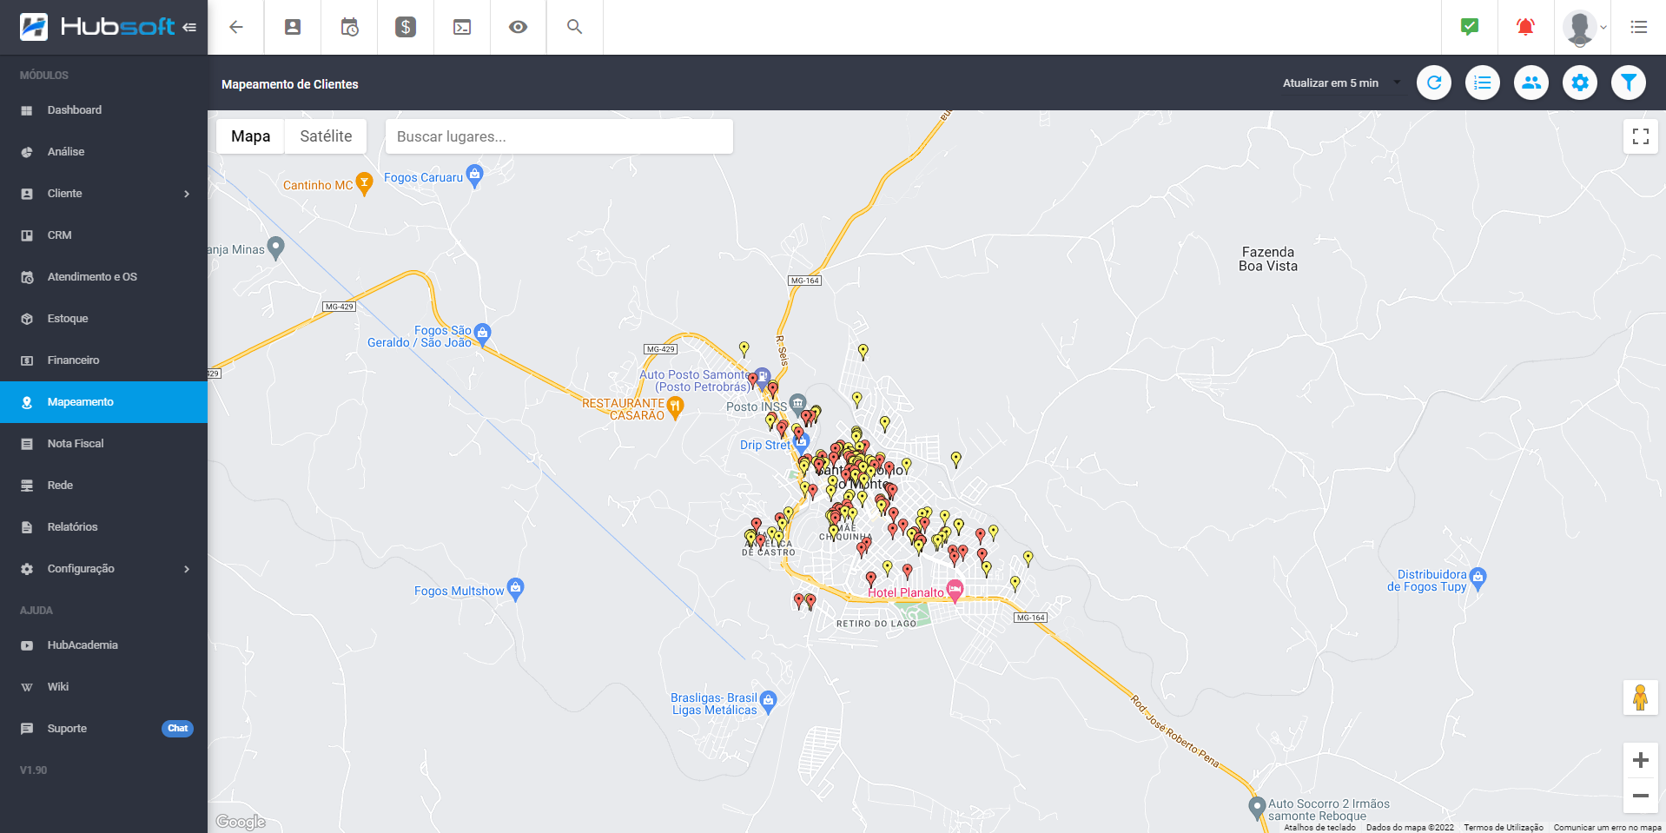
Task: Click the Hotel Planalto map marker
Action: [x=955, y=591]
